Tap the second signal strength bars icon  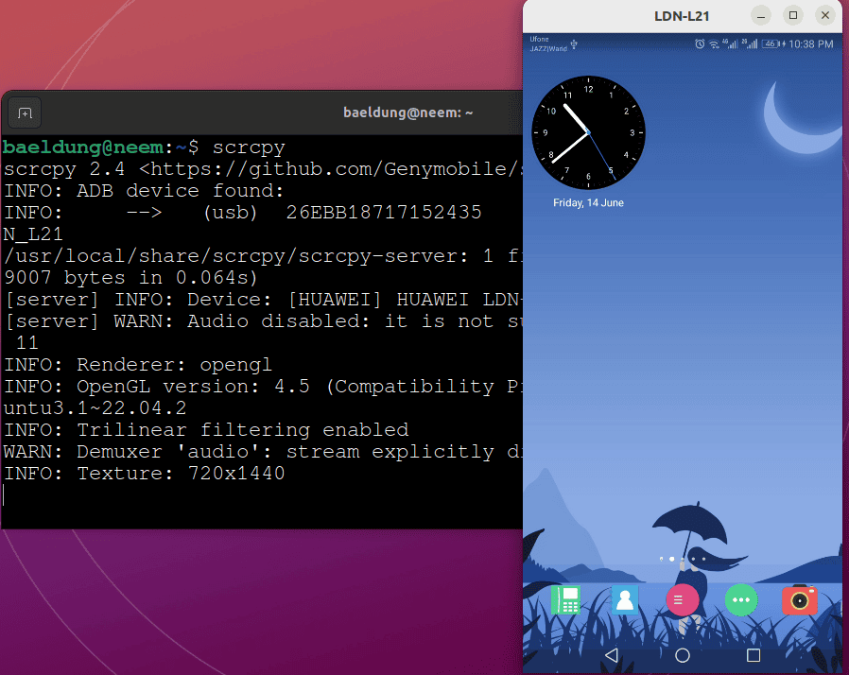(x=750, y=43)
